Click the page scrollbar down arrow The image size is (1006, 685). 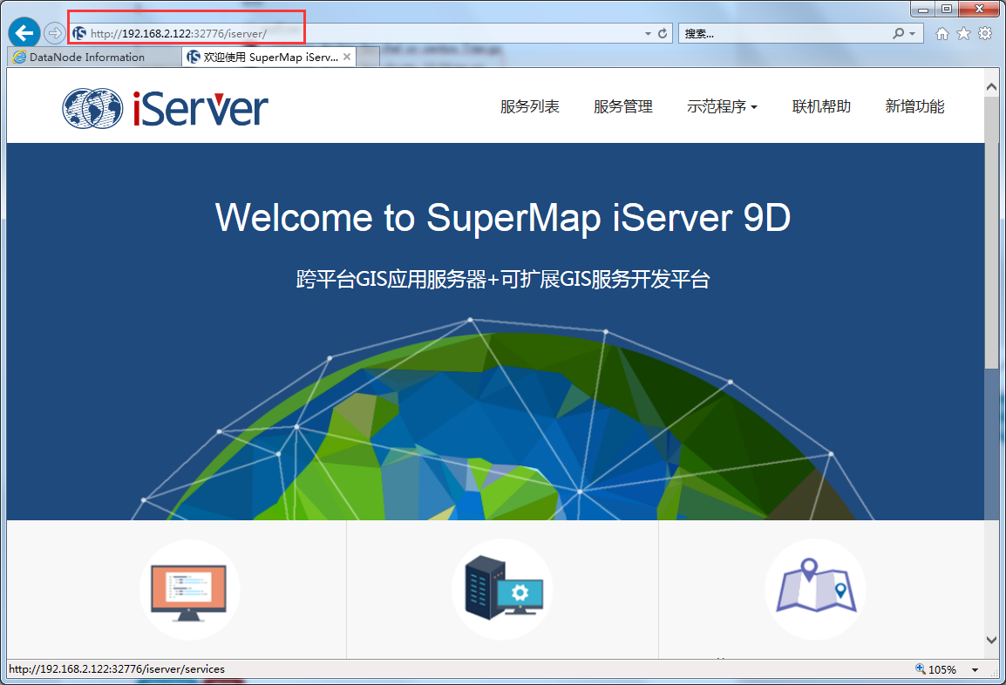click(x=991, y=640)
